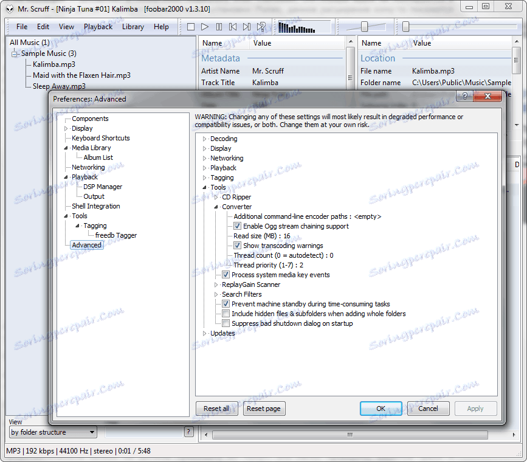Click the Reset page button

[264, 409]
